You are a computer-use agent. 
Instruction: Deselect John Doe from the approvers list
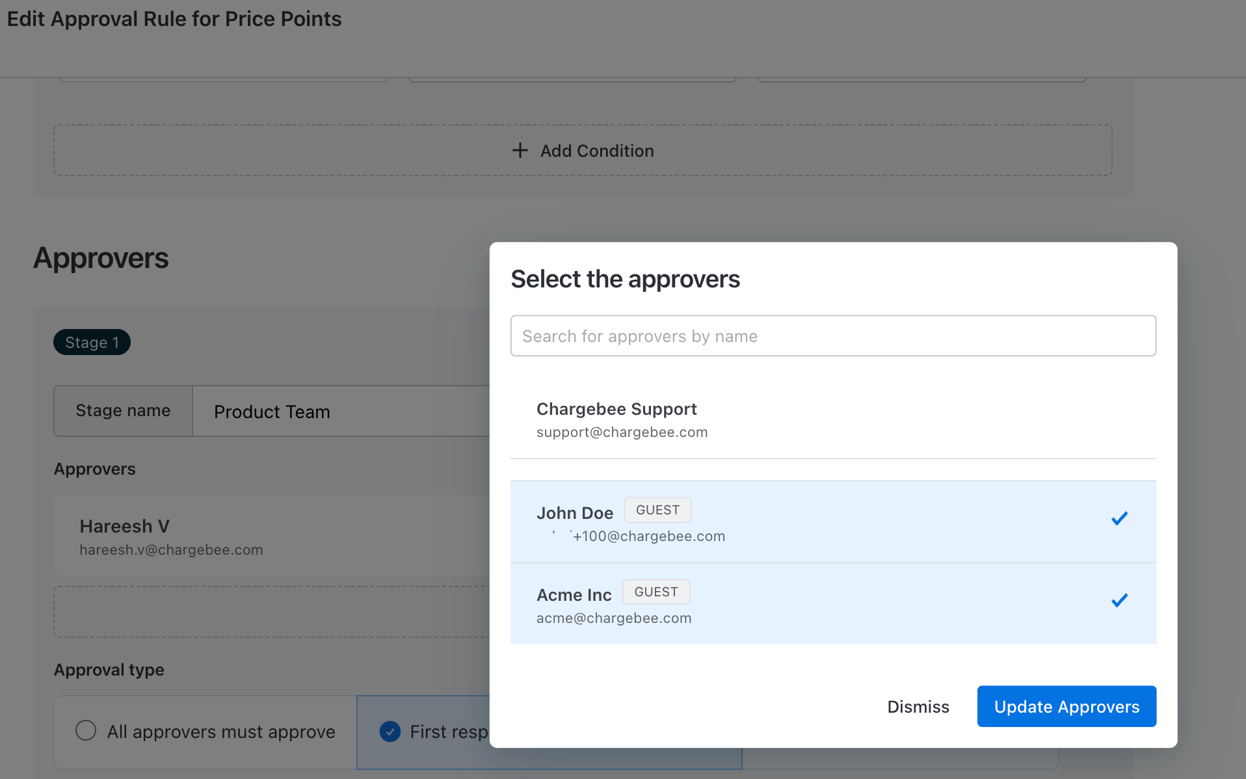click(832, 522)
